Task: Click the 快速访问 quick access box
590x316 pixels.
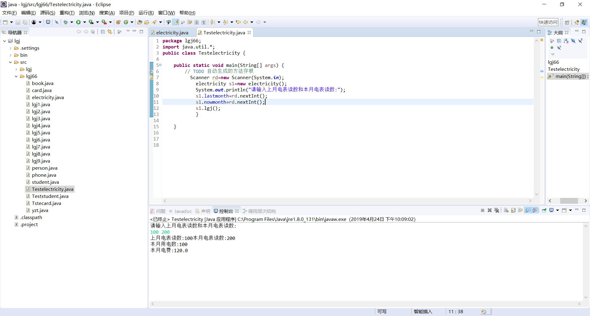Action: (x=548, y=22)
